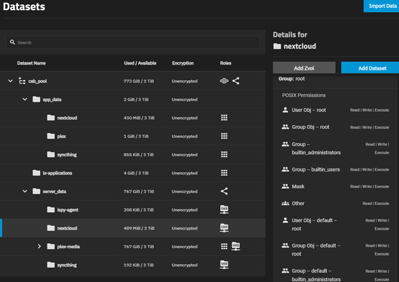Click the folder icon beside Details nextcloud

click(277, 46)
